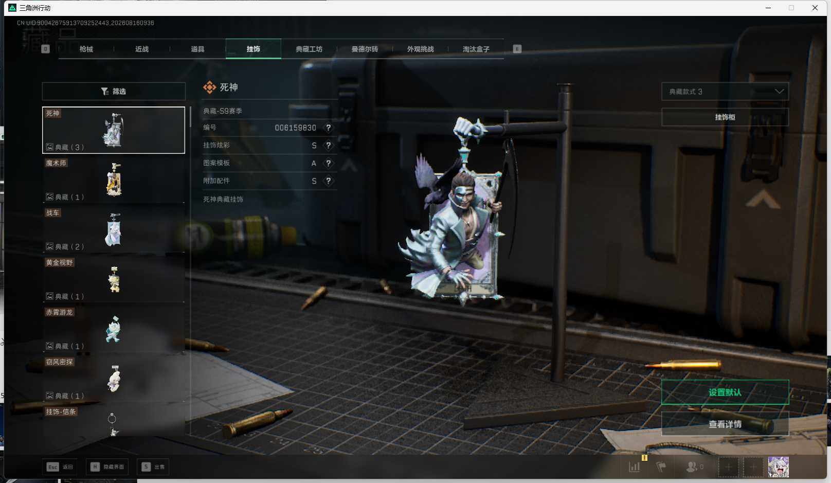Click the help icon beside 附加配件
Viewport: 831px width, 483px height.
click(x=329, y=181)
